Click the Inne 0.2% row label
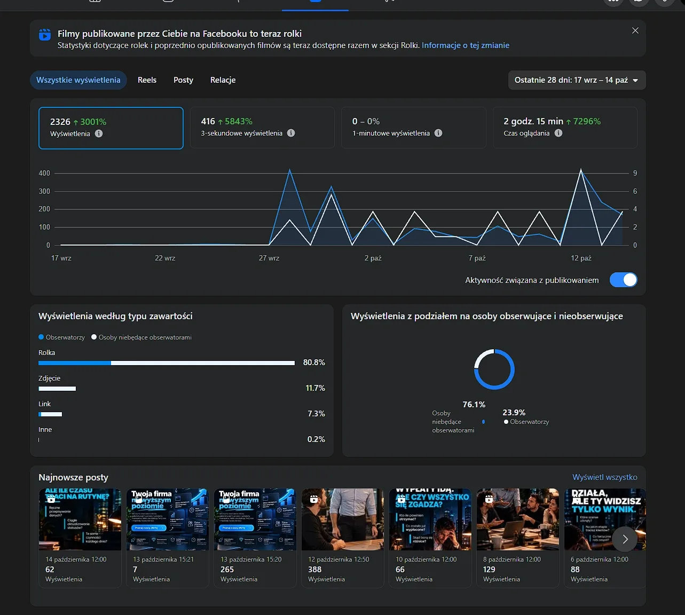The height and width of the screenshot is (615, 685). (x=45, y=430)
